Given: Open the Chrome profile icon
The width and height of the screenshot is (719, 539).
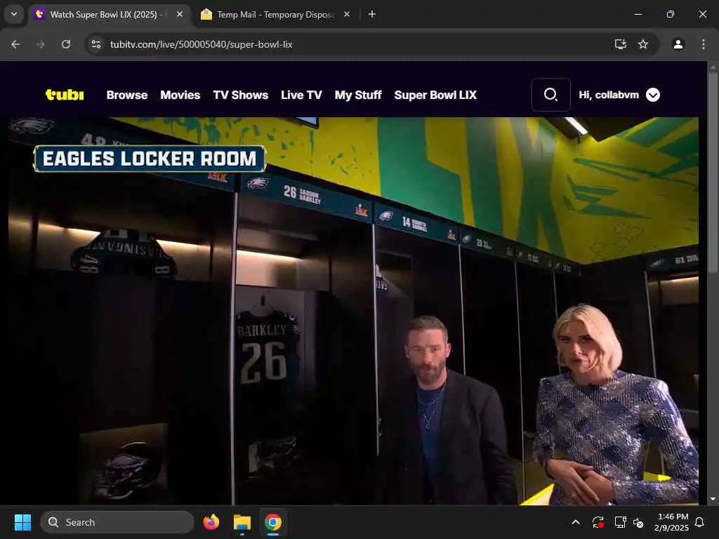Looking at the screenshot, I should tap(678, 44).
